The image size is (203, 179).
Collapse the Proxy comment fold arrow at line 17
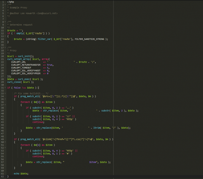coord(6,48)
